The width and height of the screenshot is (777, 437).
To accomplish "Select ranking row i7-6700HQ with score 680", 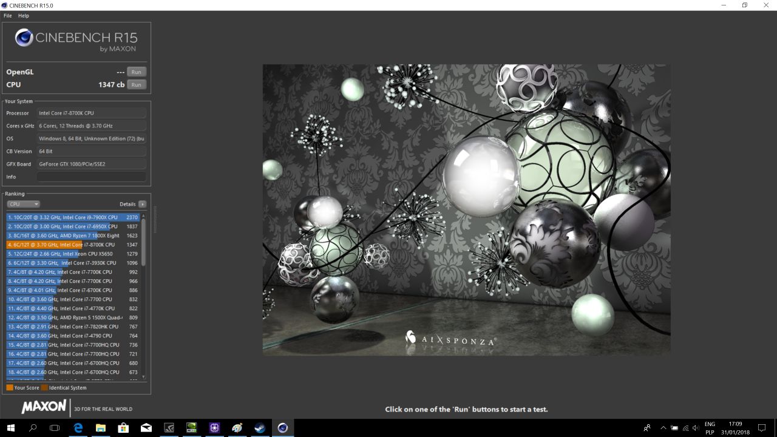I will 73,363.
